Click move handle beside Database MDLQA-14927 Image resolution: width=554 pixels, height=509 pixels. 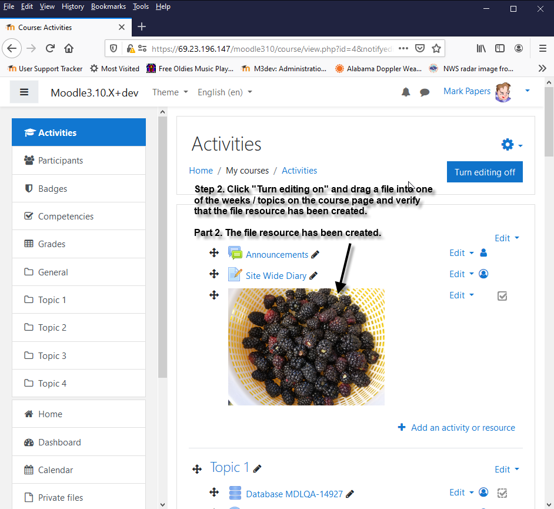(x=214, y=492)
